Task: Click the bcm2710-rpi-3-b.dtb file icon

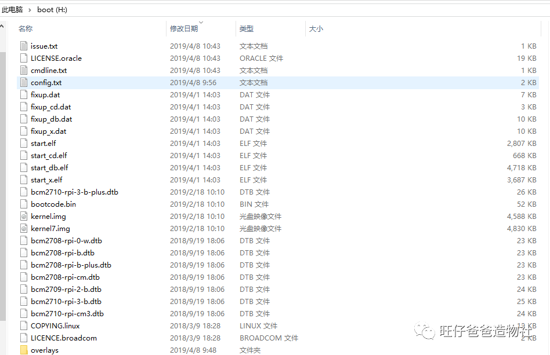Action: tap(24, 302)
